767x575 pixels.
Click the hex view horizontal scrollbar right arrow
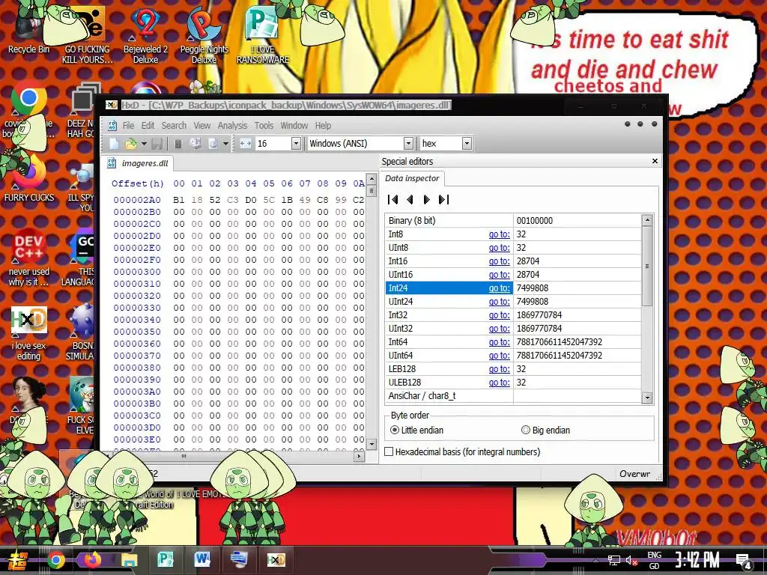(x=359, y=456)
